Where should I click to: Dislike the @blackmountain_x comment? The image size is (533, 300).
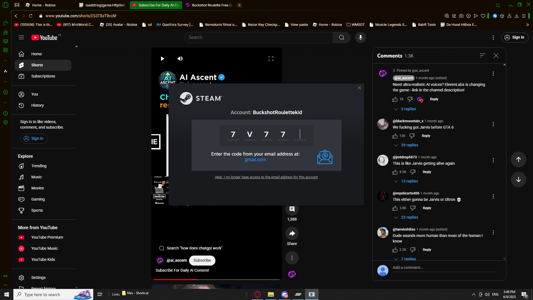pos(412,136)
